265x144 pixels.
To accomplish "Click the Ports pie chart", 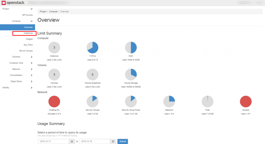I will (x=207, y=101).
